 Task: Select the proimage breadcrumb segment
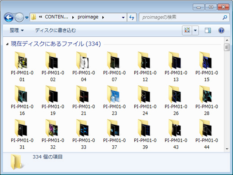click(x=88, y=17)
